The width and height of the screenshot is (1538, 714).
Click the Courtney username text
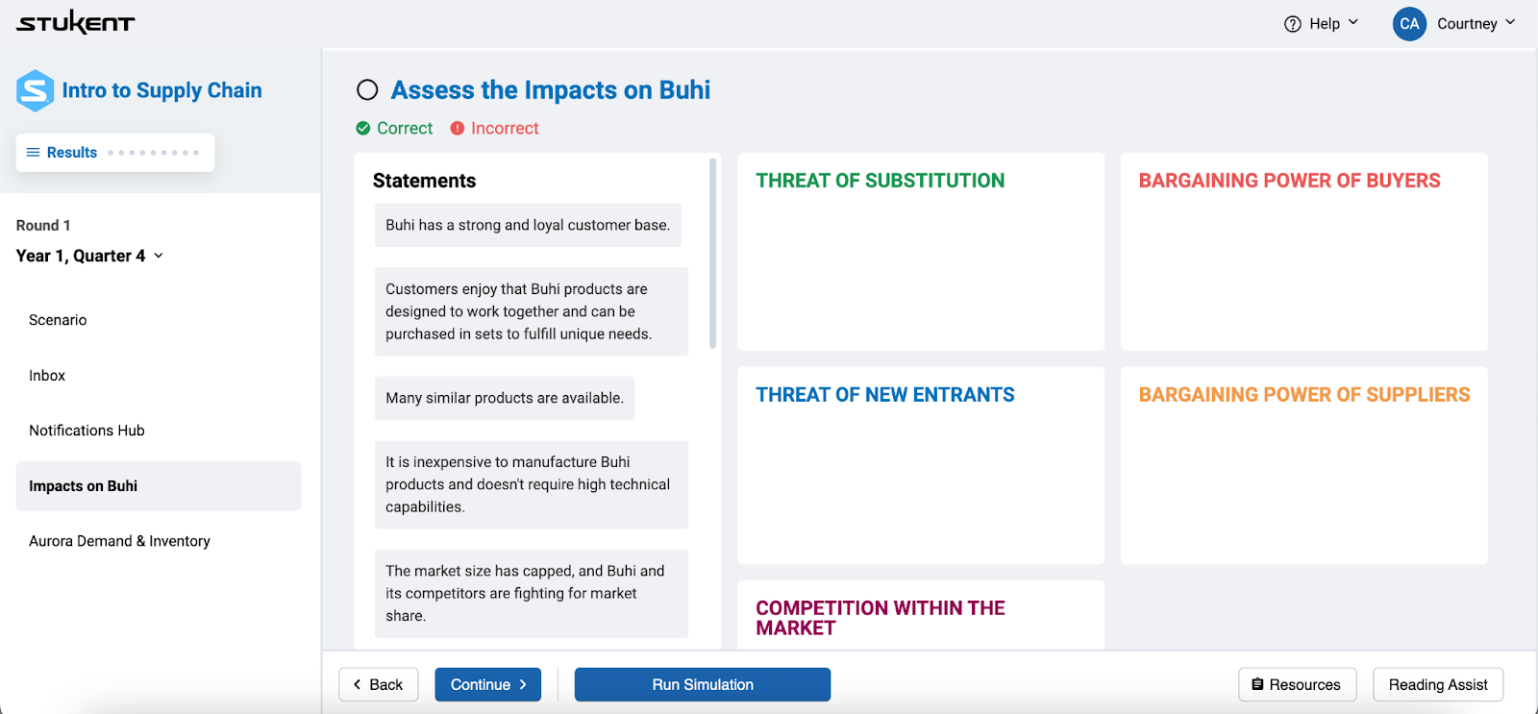coord(1467,24)
